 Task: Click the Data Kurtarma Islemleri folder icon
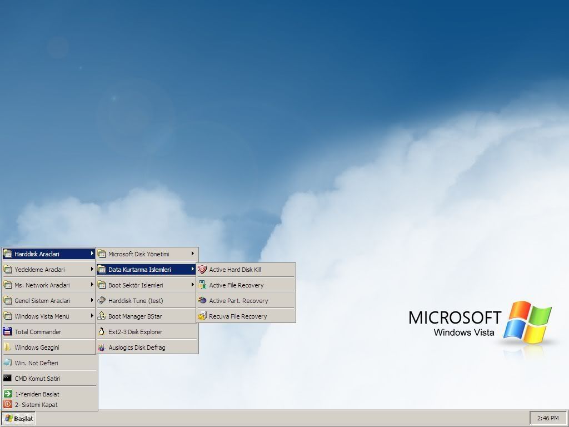tap(102, 270)
